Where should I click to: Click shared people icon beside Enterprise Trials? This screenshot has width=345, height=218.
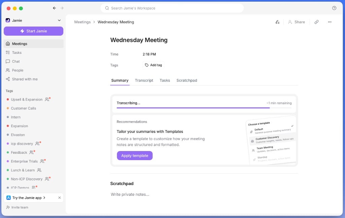pos(42,161)
